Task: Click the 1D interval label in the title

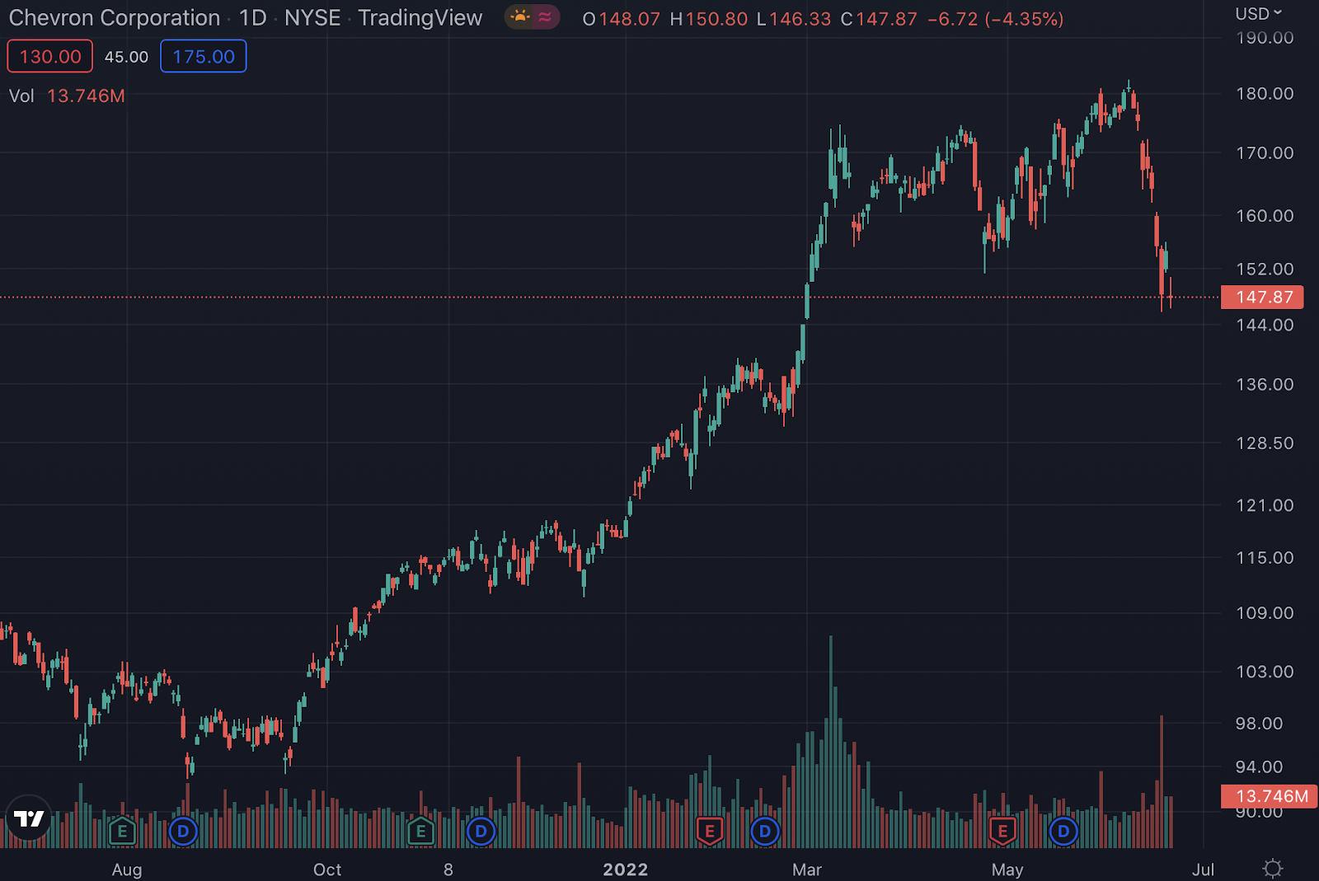Action: coord(253,17)
